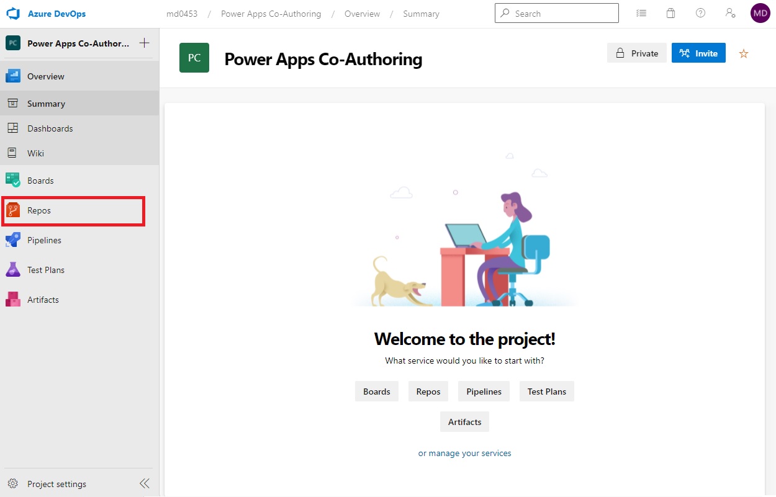Open the Boards icon in sidebar
The width and height of the screenshot is (776, 497).
point(14,181)
